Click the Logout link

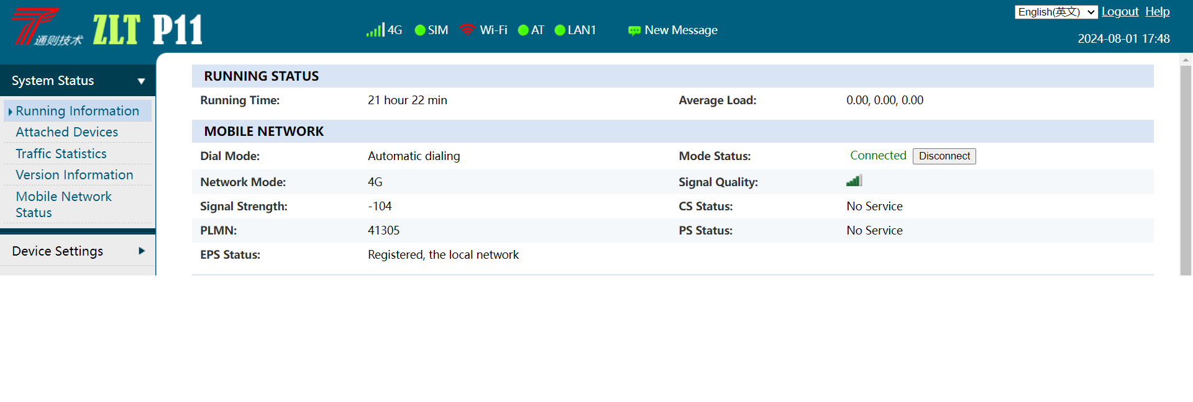pos(1120,12)
